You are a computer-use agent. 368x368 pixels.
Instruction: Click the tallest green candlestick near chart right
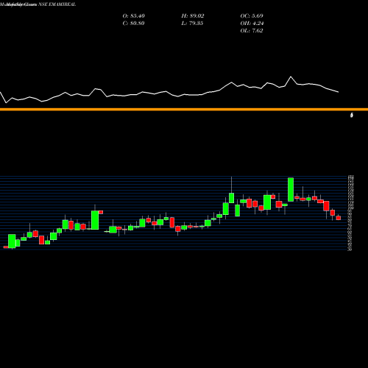291,190
